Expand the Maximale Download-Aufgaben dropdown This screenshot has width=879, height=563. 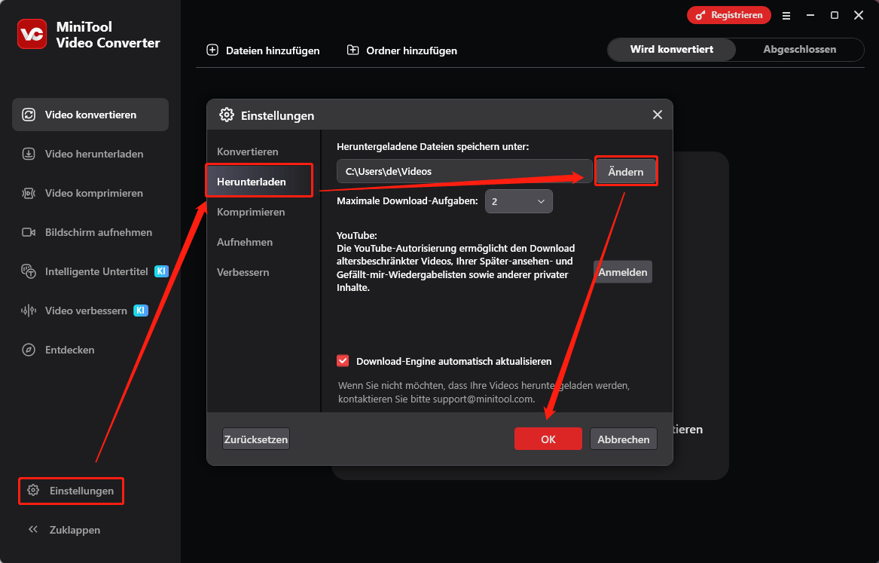click(x=518, y=201)
